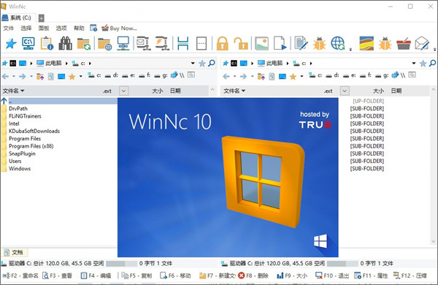The image size is (438, 285).
Task: Open the 面板 menu
Action: coord(44,28)
